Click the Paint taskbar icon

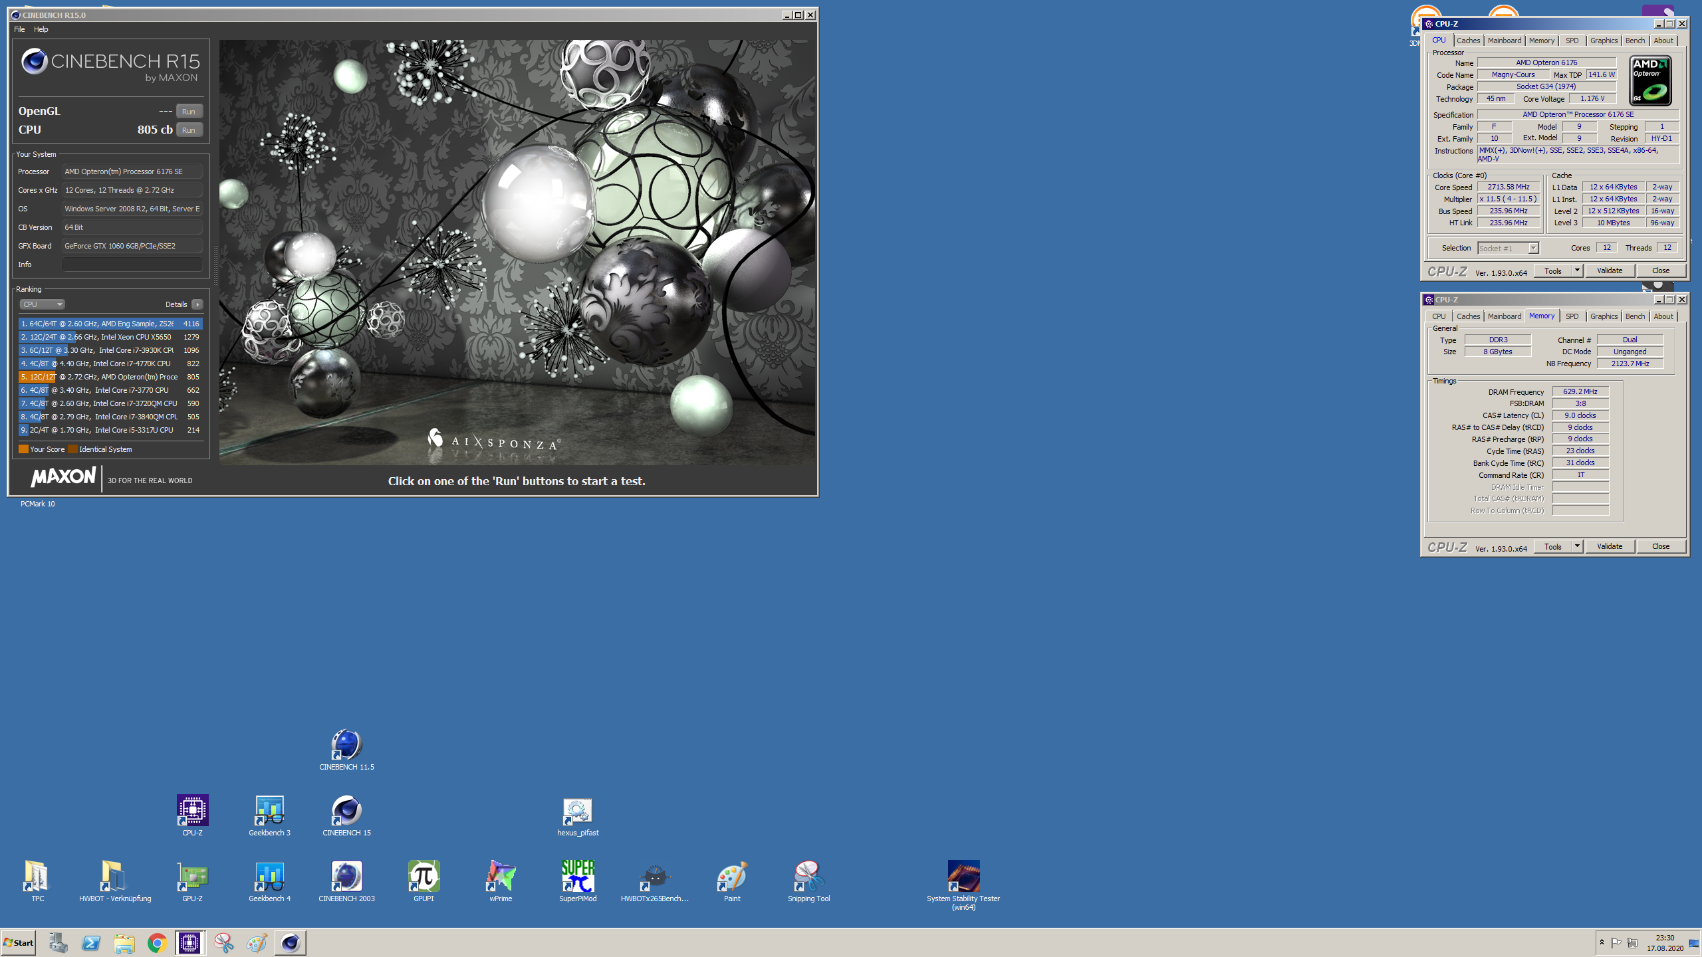257,943
